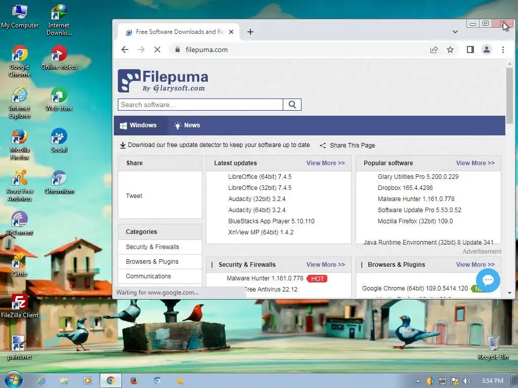Screen dimensions: 518x388
Task: Select Internet Explorer desktop shortcut
Action: (20, 103)
